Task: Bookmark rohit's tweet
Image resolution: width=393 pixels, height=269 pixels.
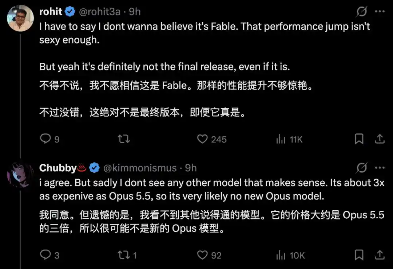Action: click(359, 139)
